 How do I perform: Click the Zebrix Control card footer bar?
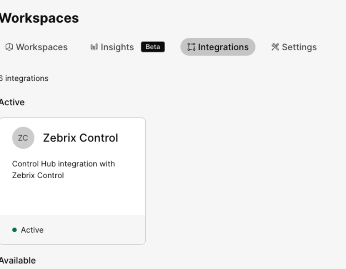[x=72, y=229]
